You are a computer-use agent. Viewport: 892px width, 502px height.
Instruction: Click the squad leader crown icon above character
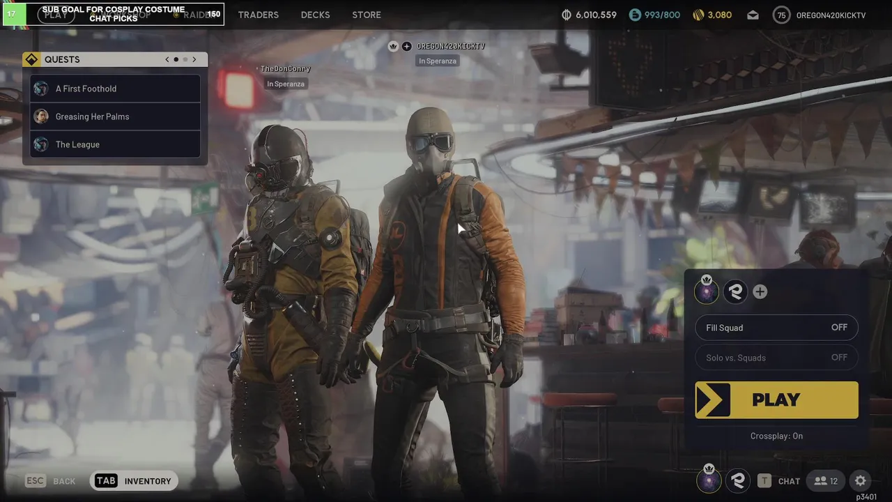(x=393, y=46)
